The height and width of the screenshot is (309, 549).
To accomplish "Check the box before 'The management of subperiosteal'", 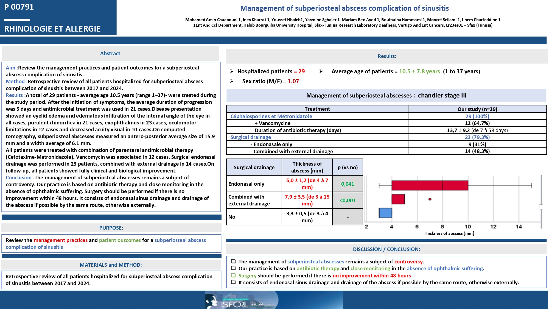I will click(x=233, y=261).
